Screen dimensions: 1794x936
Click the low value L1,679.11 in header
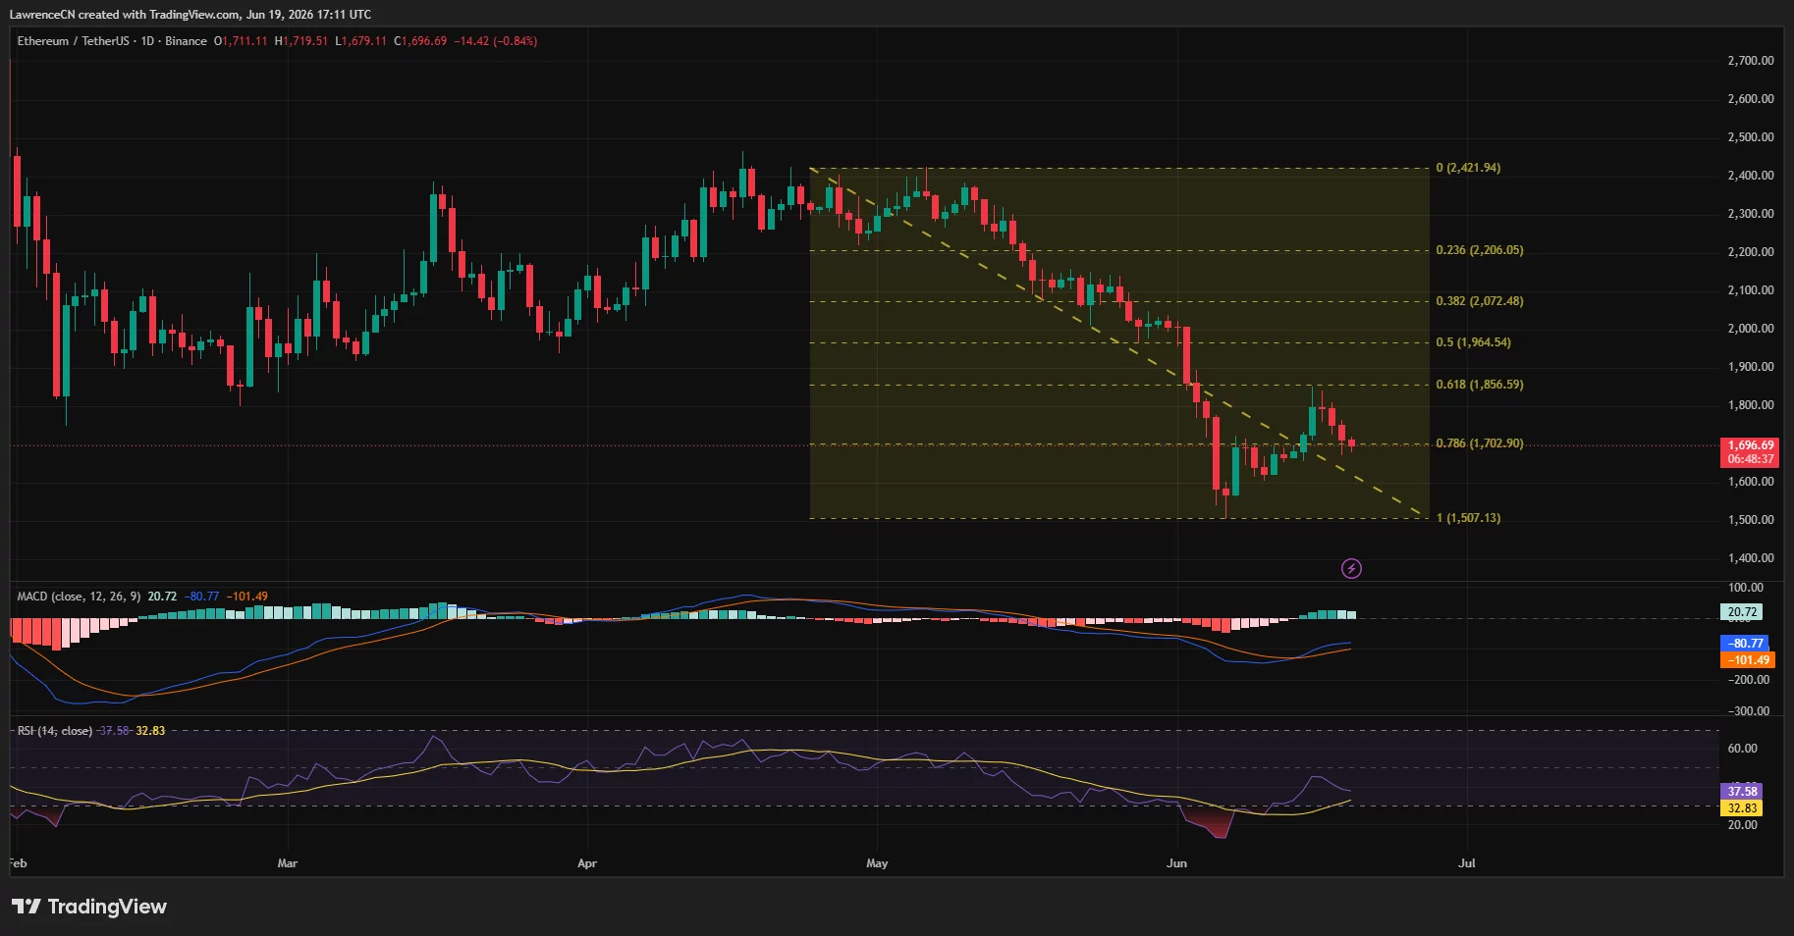pyautogui.click(x=360, y=41)
